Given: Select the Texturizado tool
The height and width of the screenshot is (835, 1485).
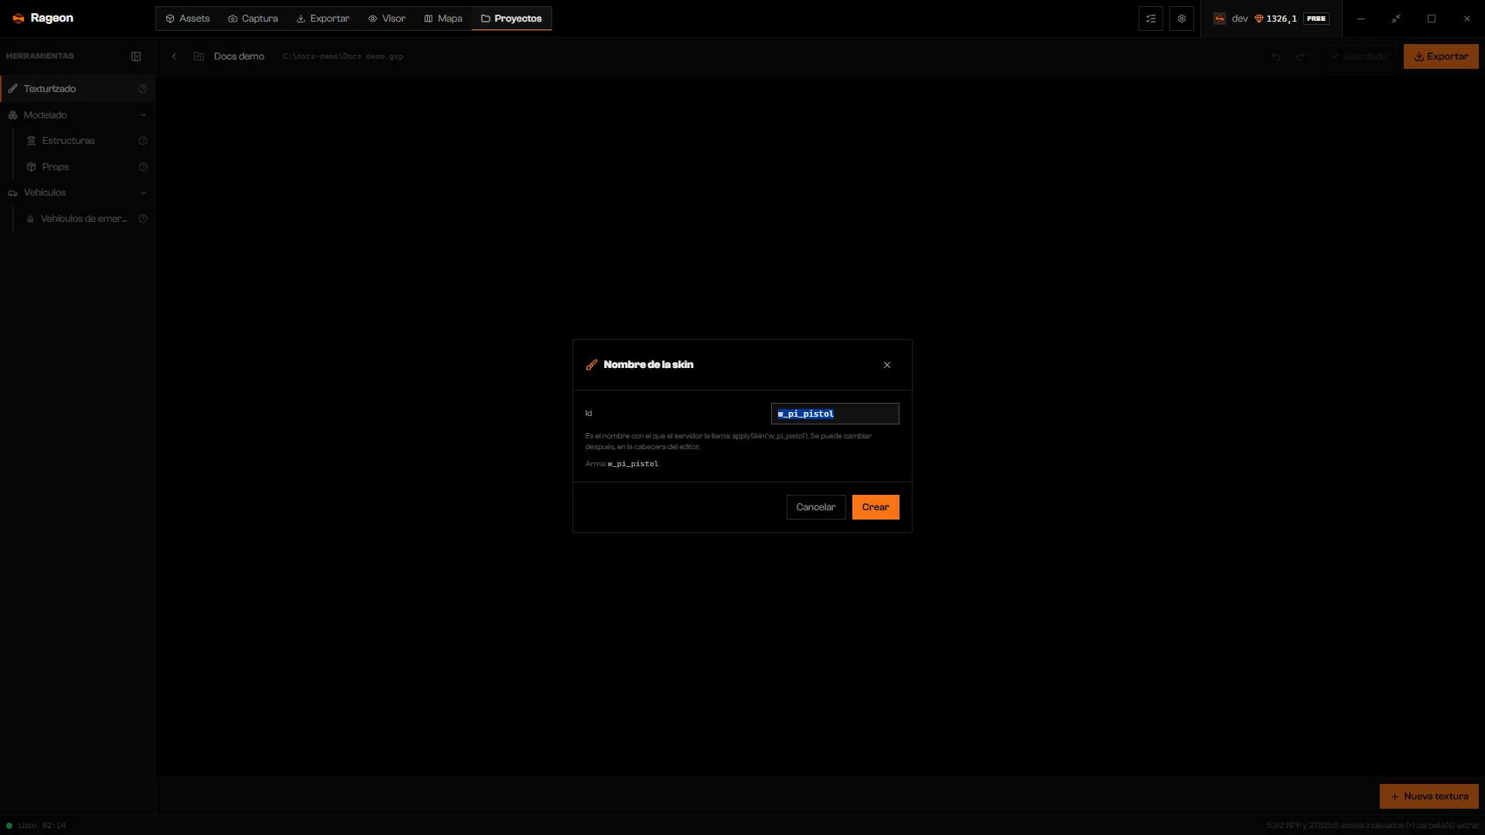Looking at the screenshot, I should point(77,89).
